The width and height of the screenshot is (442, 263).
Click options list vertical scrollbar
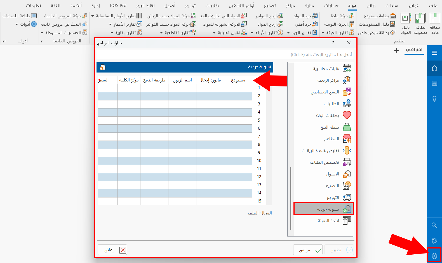(x=291, y=198)
